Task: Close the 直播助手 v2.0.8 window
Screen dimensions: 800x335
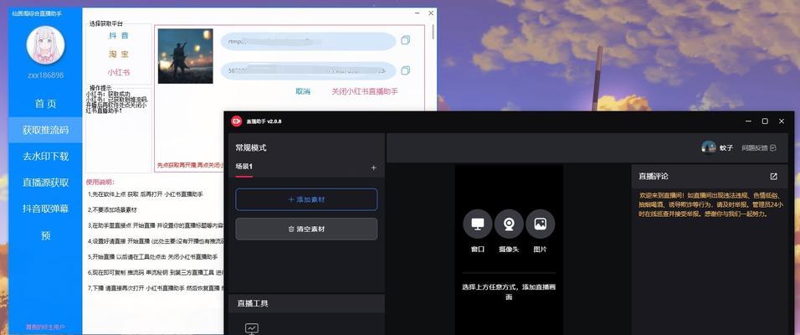Action: [781, 121]
